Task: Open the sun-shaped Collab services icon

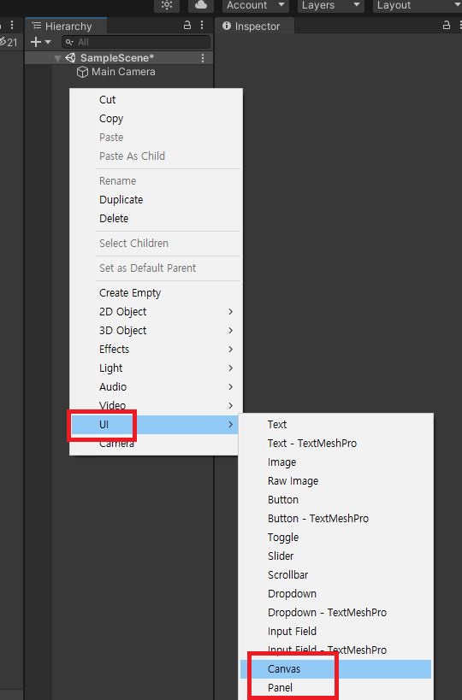Action: [167, 5]
